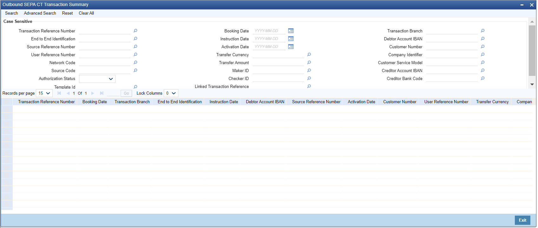Open Lock Columns dropdown
The width and height of the screenshot is (538, 228).
pyautogui.click(x=171, y=93)
